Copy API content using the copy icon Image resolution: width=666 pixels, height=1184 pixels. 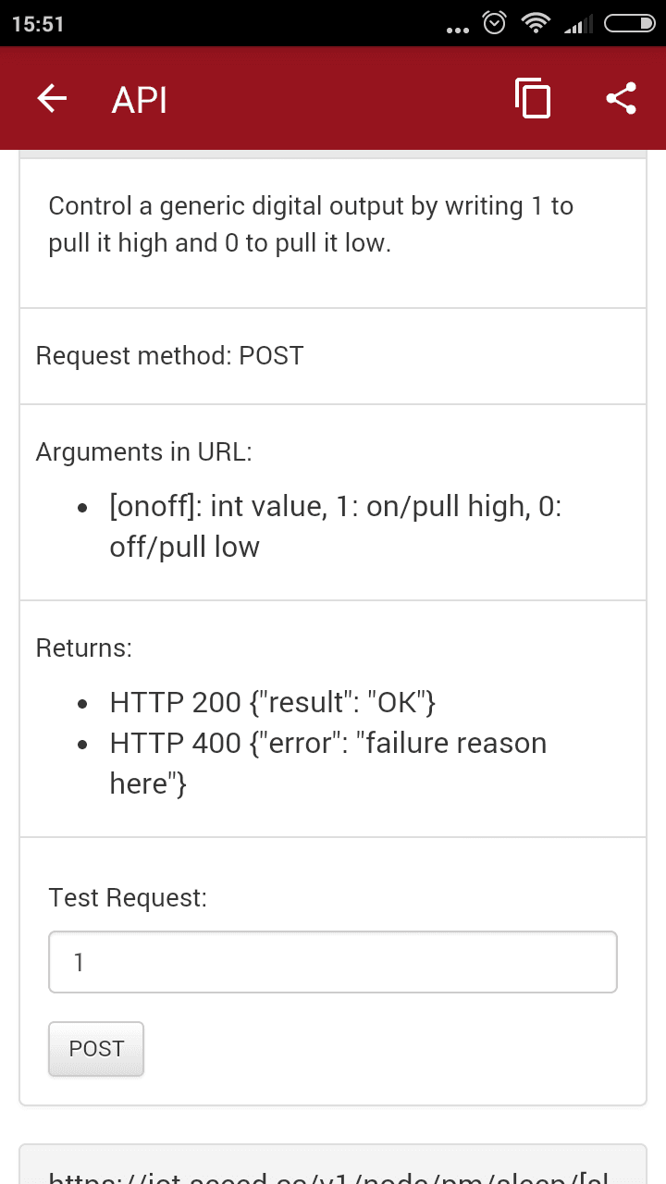[x=533, y=98]
